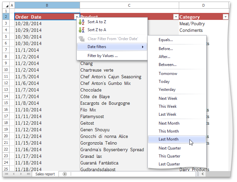237x182 pixels.
Task: Choose the Before... date filter
Action: click(x=177, y=49)
